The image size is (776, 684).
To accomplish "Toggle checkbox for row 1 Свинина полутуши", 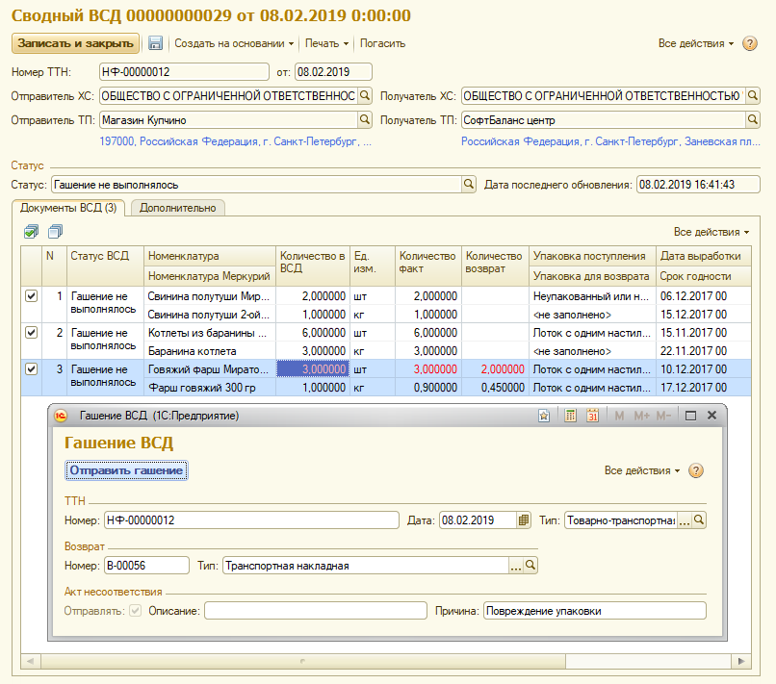I will (x=31, y=296).
